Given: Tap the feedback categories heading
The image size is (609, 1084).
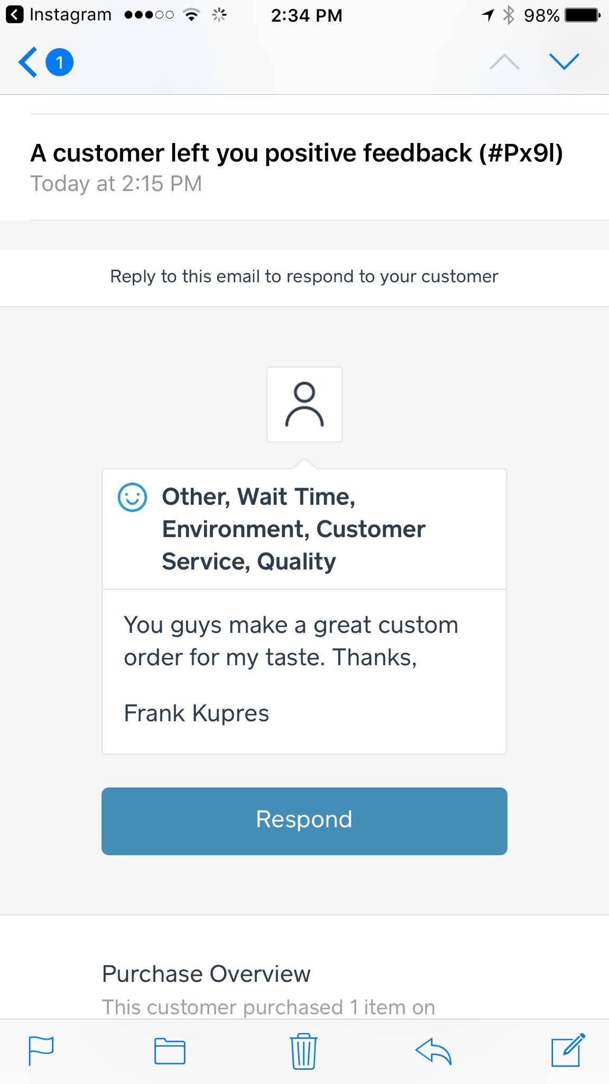Looking at the screenshot, I should tap(293, 529).
